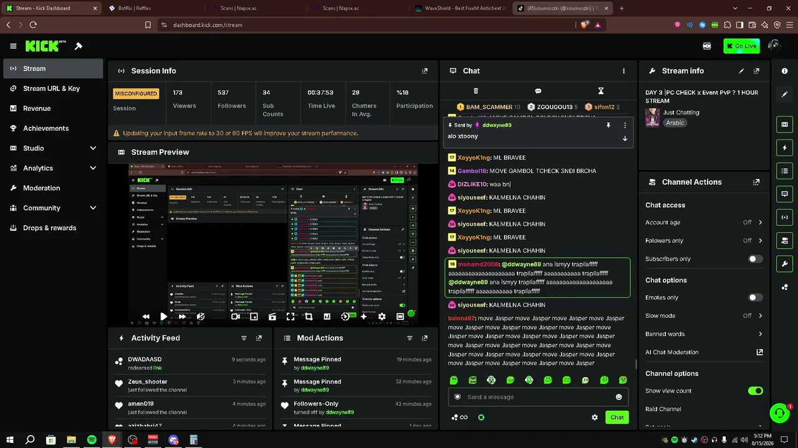Toggle the Activity Feed lightning widget in right sidebar
This screenshot has width=798, height=448.
pyautogui.click(x=784, y=148)
